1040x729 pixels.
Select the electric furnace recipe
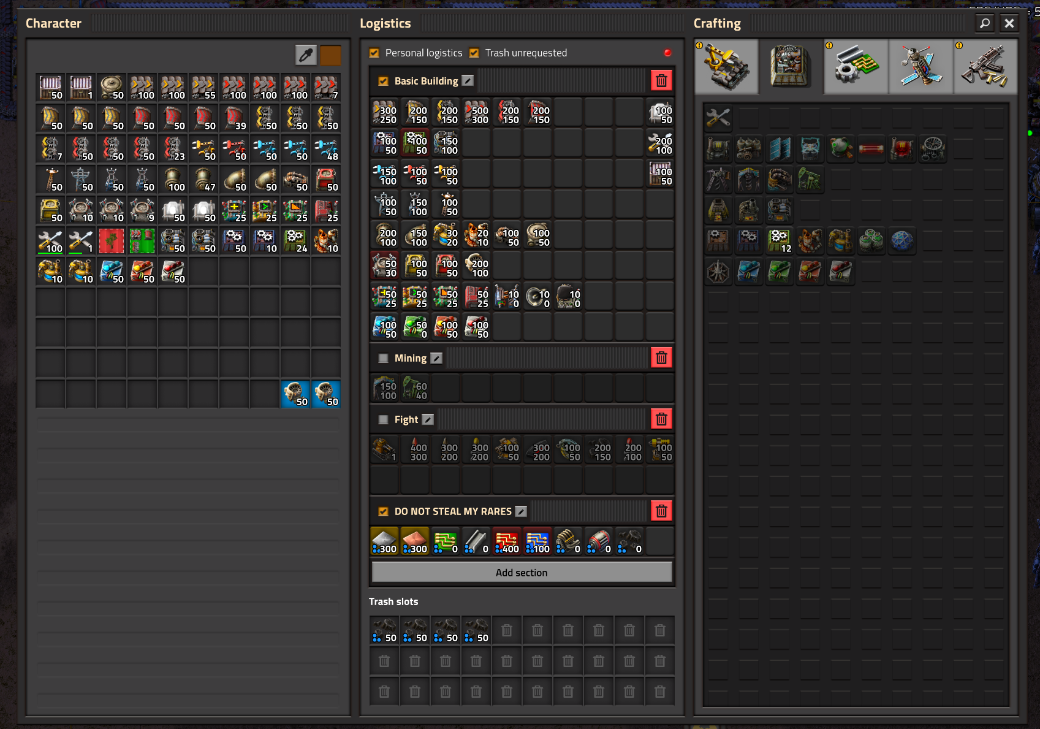(x=780, y=210)
